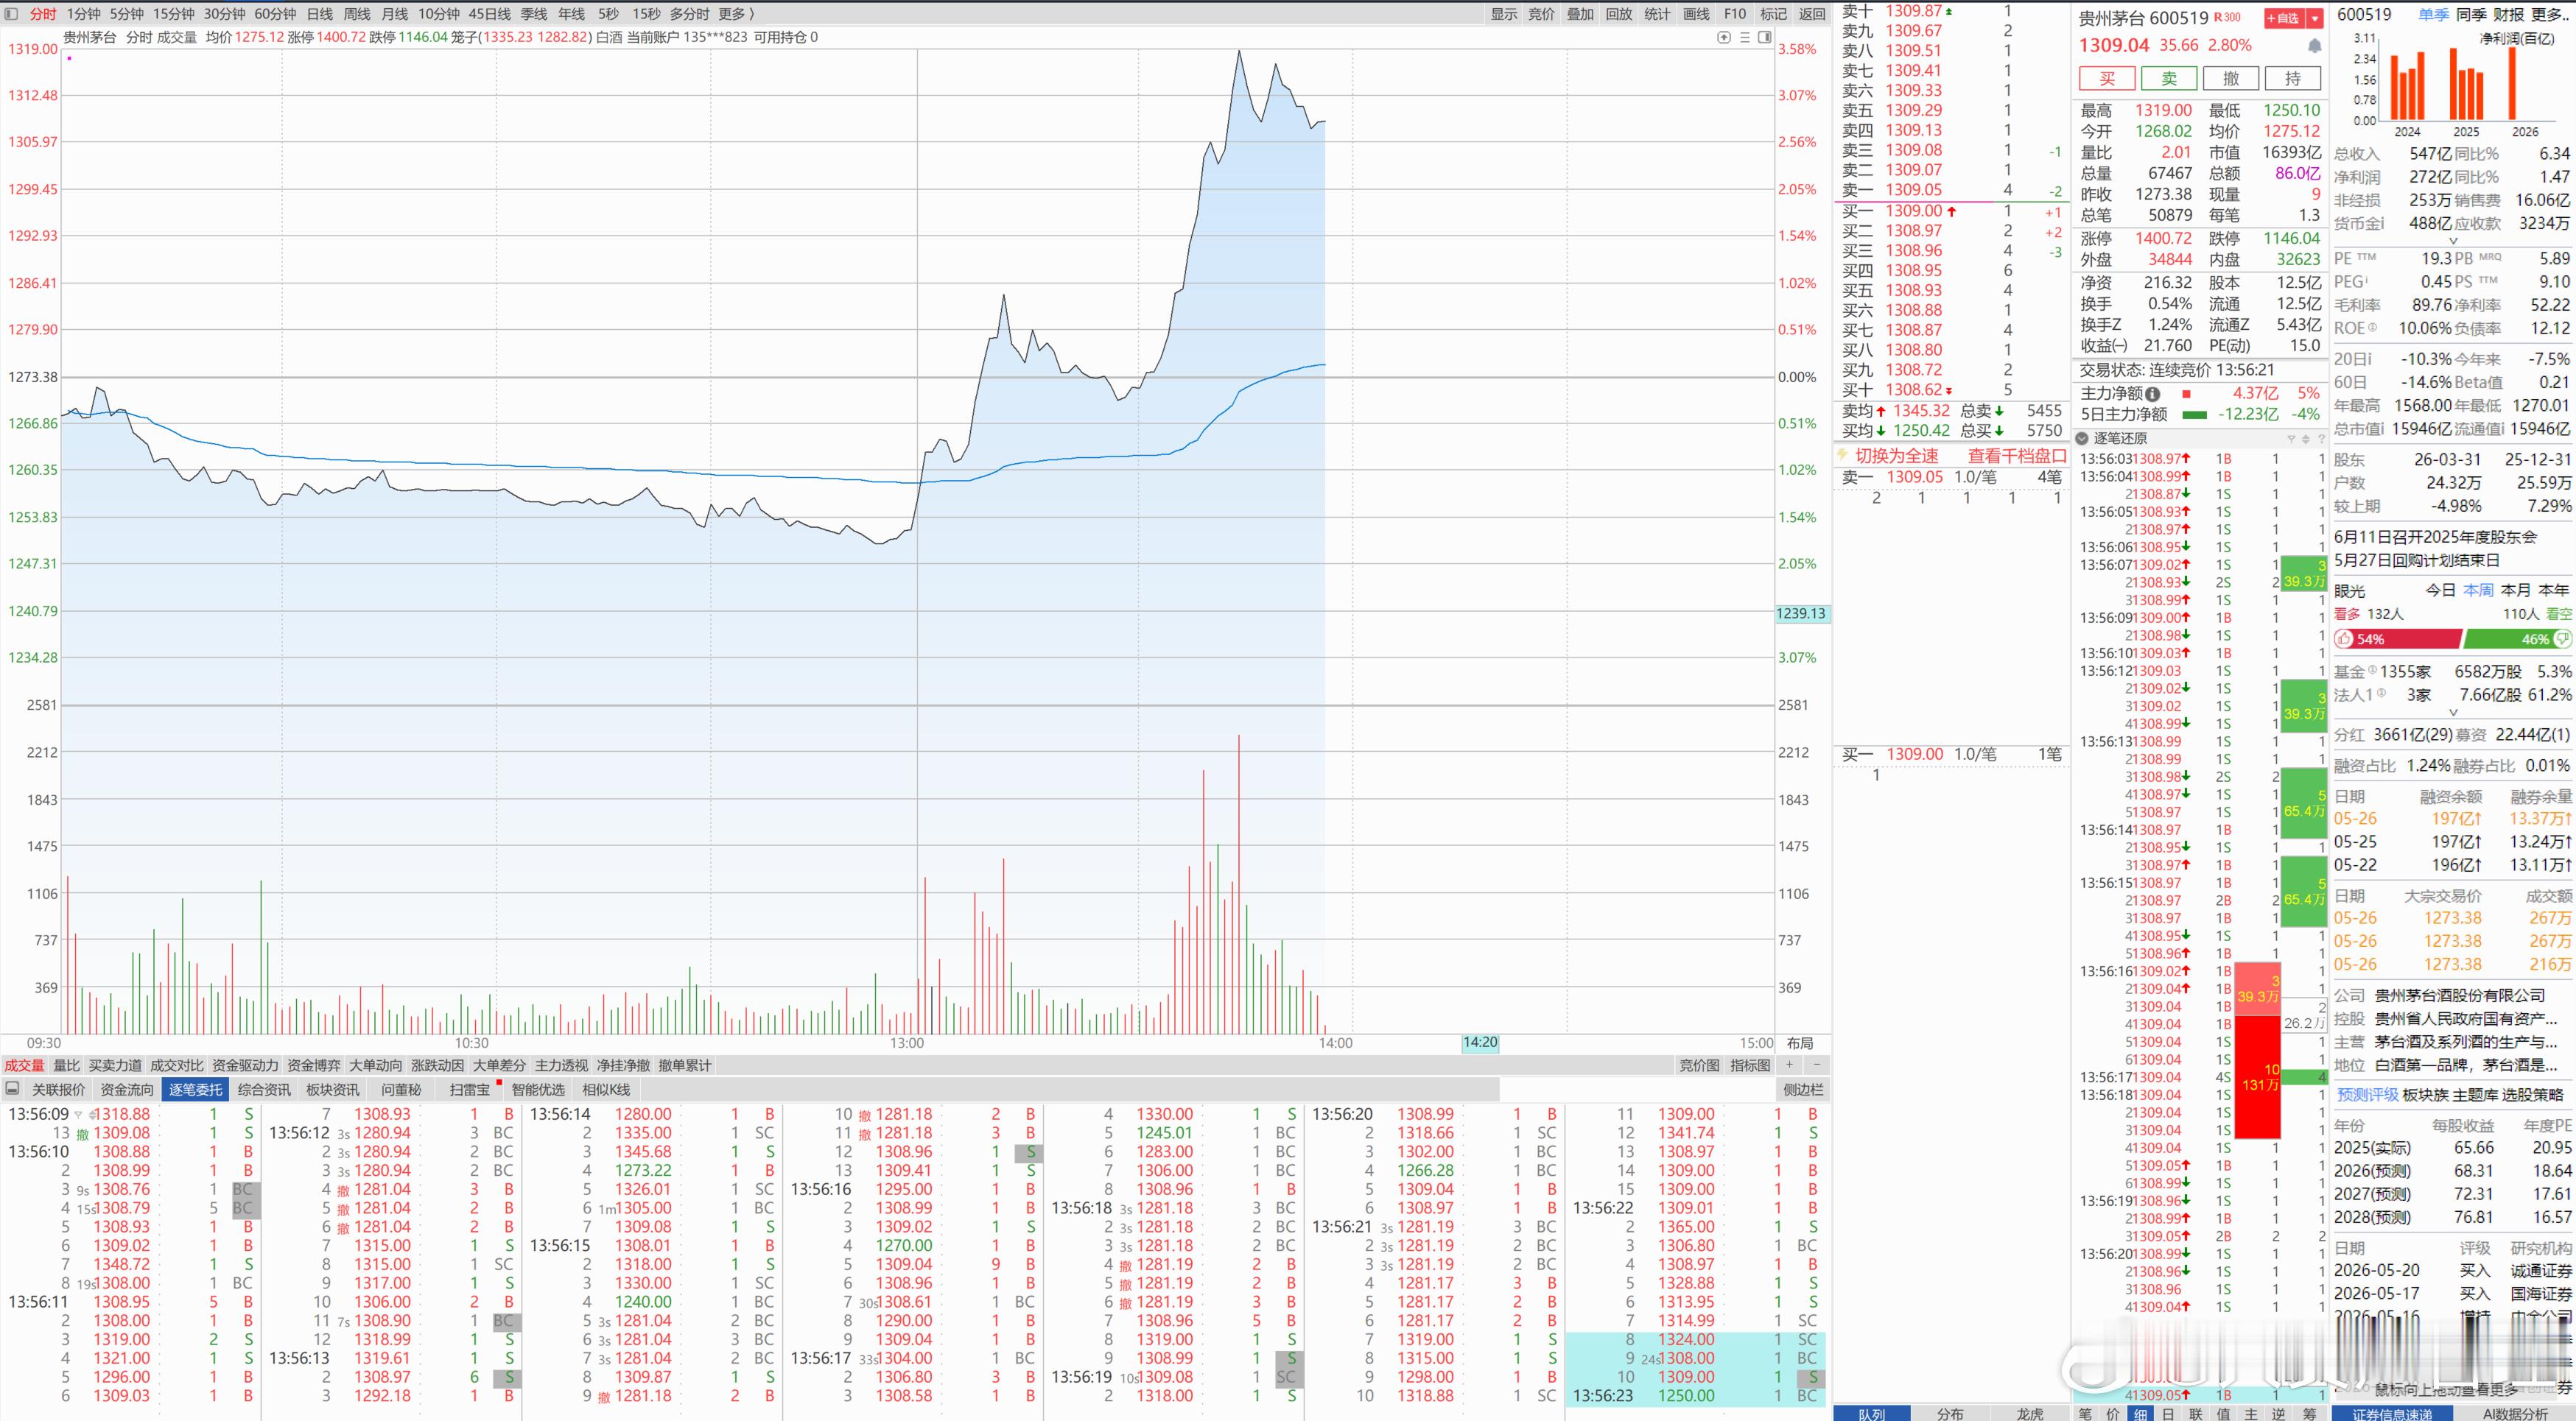Screen dimensions: 2576x1421
Task: Open the chart list menu icon
Action: pyautogui.click(x=1745, y=37)
